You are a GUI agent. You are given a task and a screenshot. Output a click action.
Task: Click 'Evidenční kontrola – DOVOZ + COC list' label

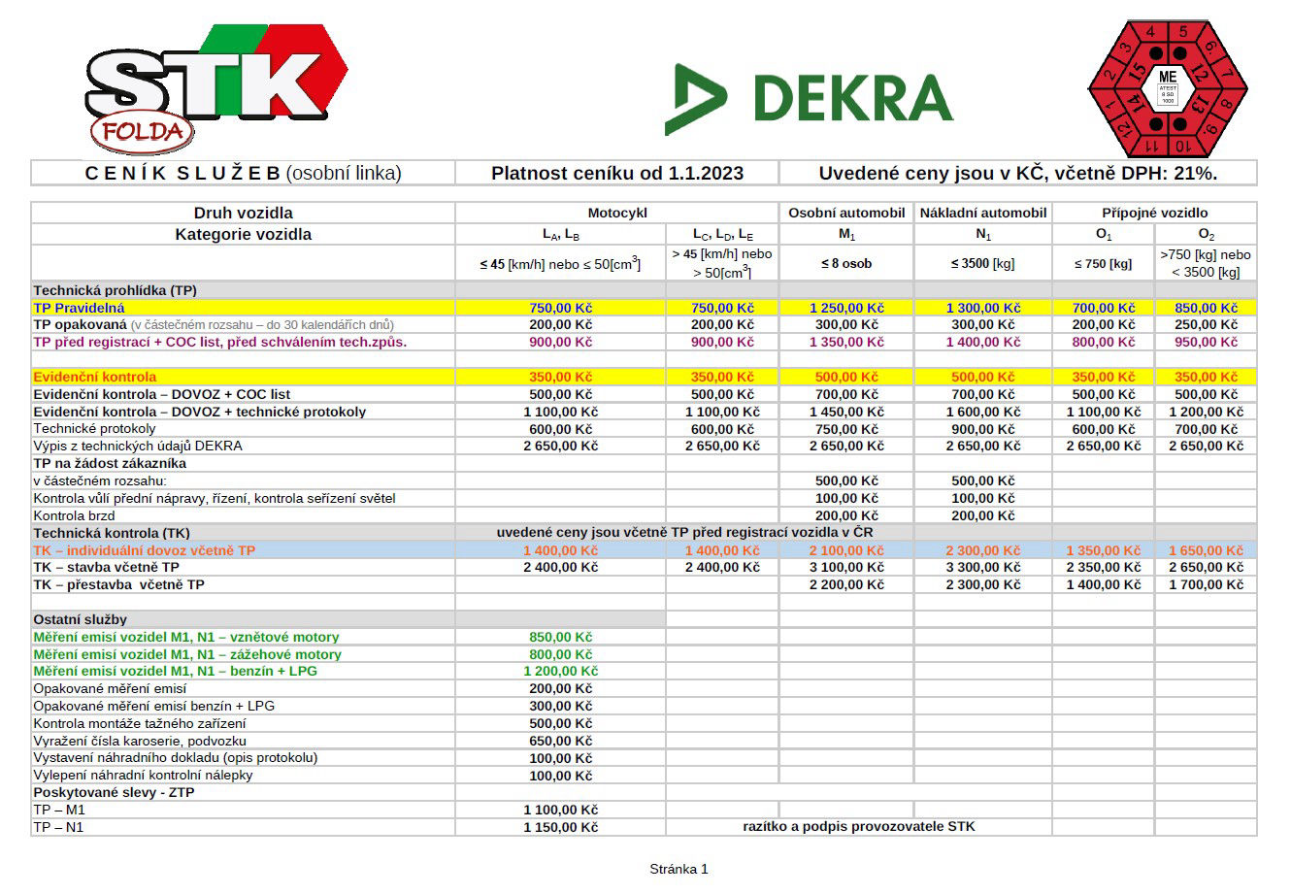[162, 394]
